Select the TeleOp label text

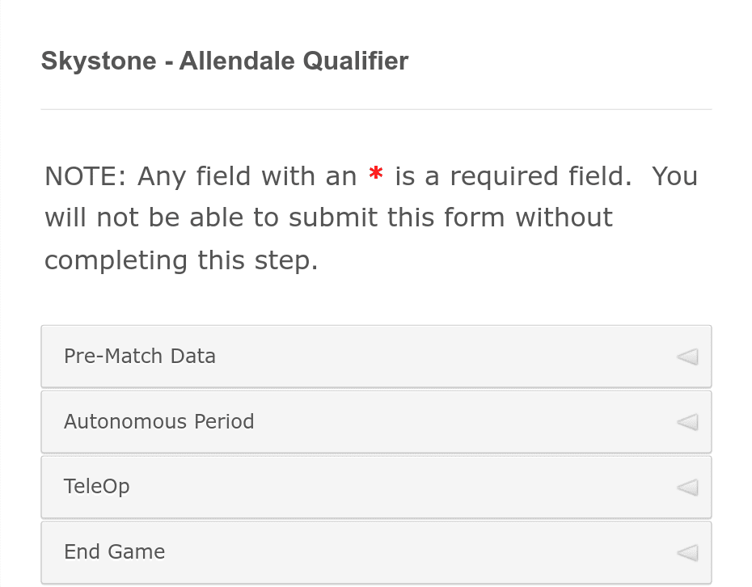pyautogui.click(x=97, y=487)
